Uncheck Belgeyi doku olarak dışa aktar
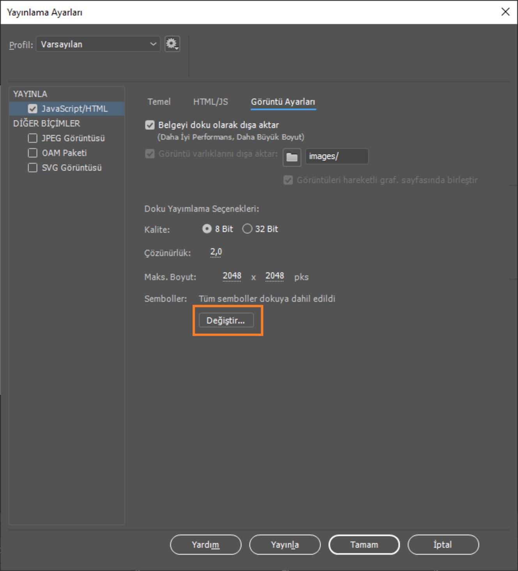This screenshot has height=571, width=518. point(150,125)
